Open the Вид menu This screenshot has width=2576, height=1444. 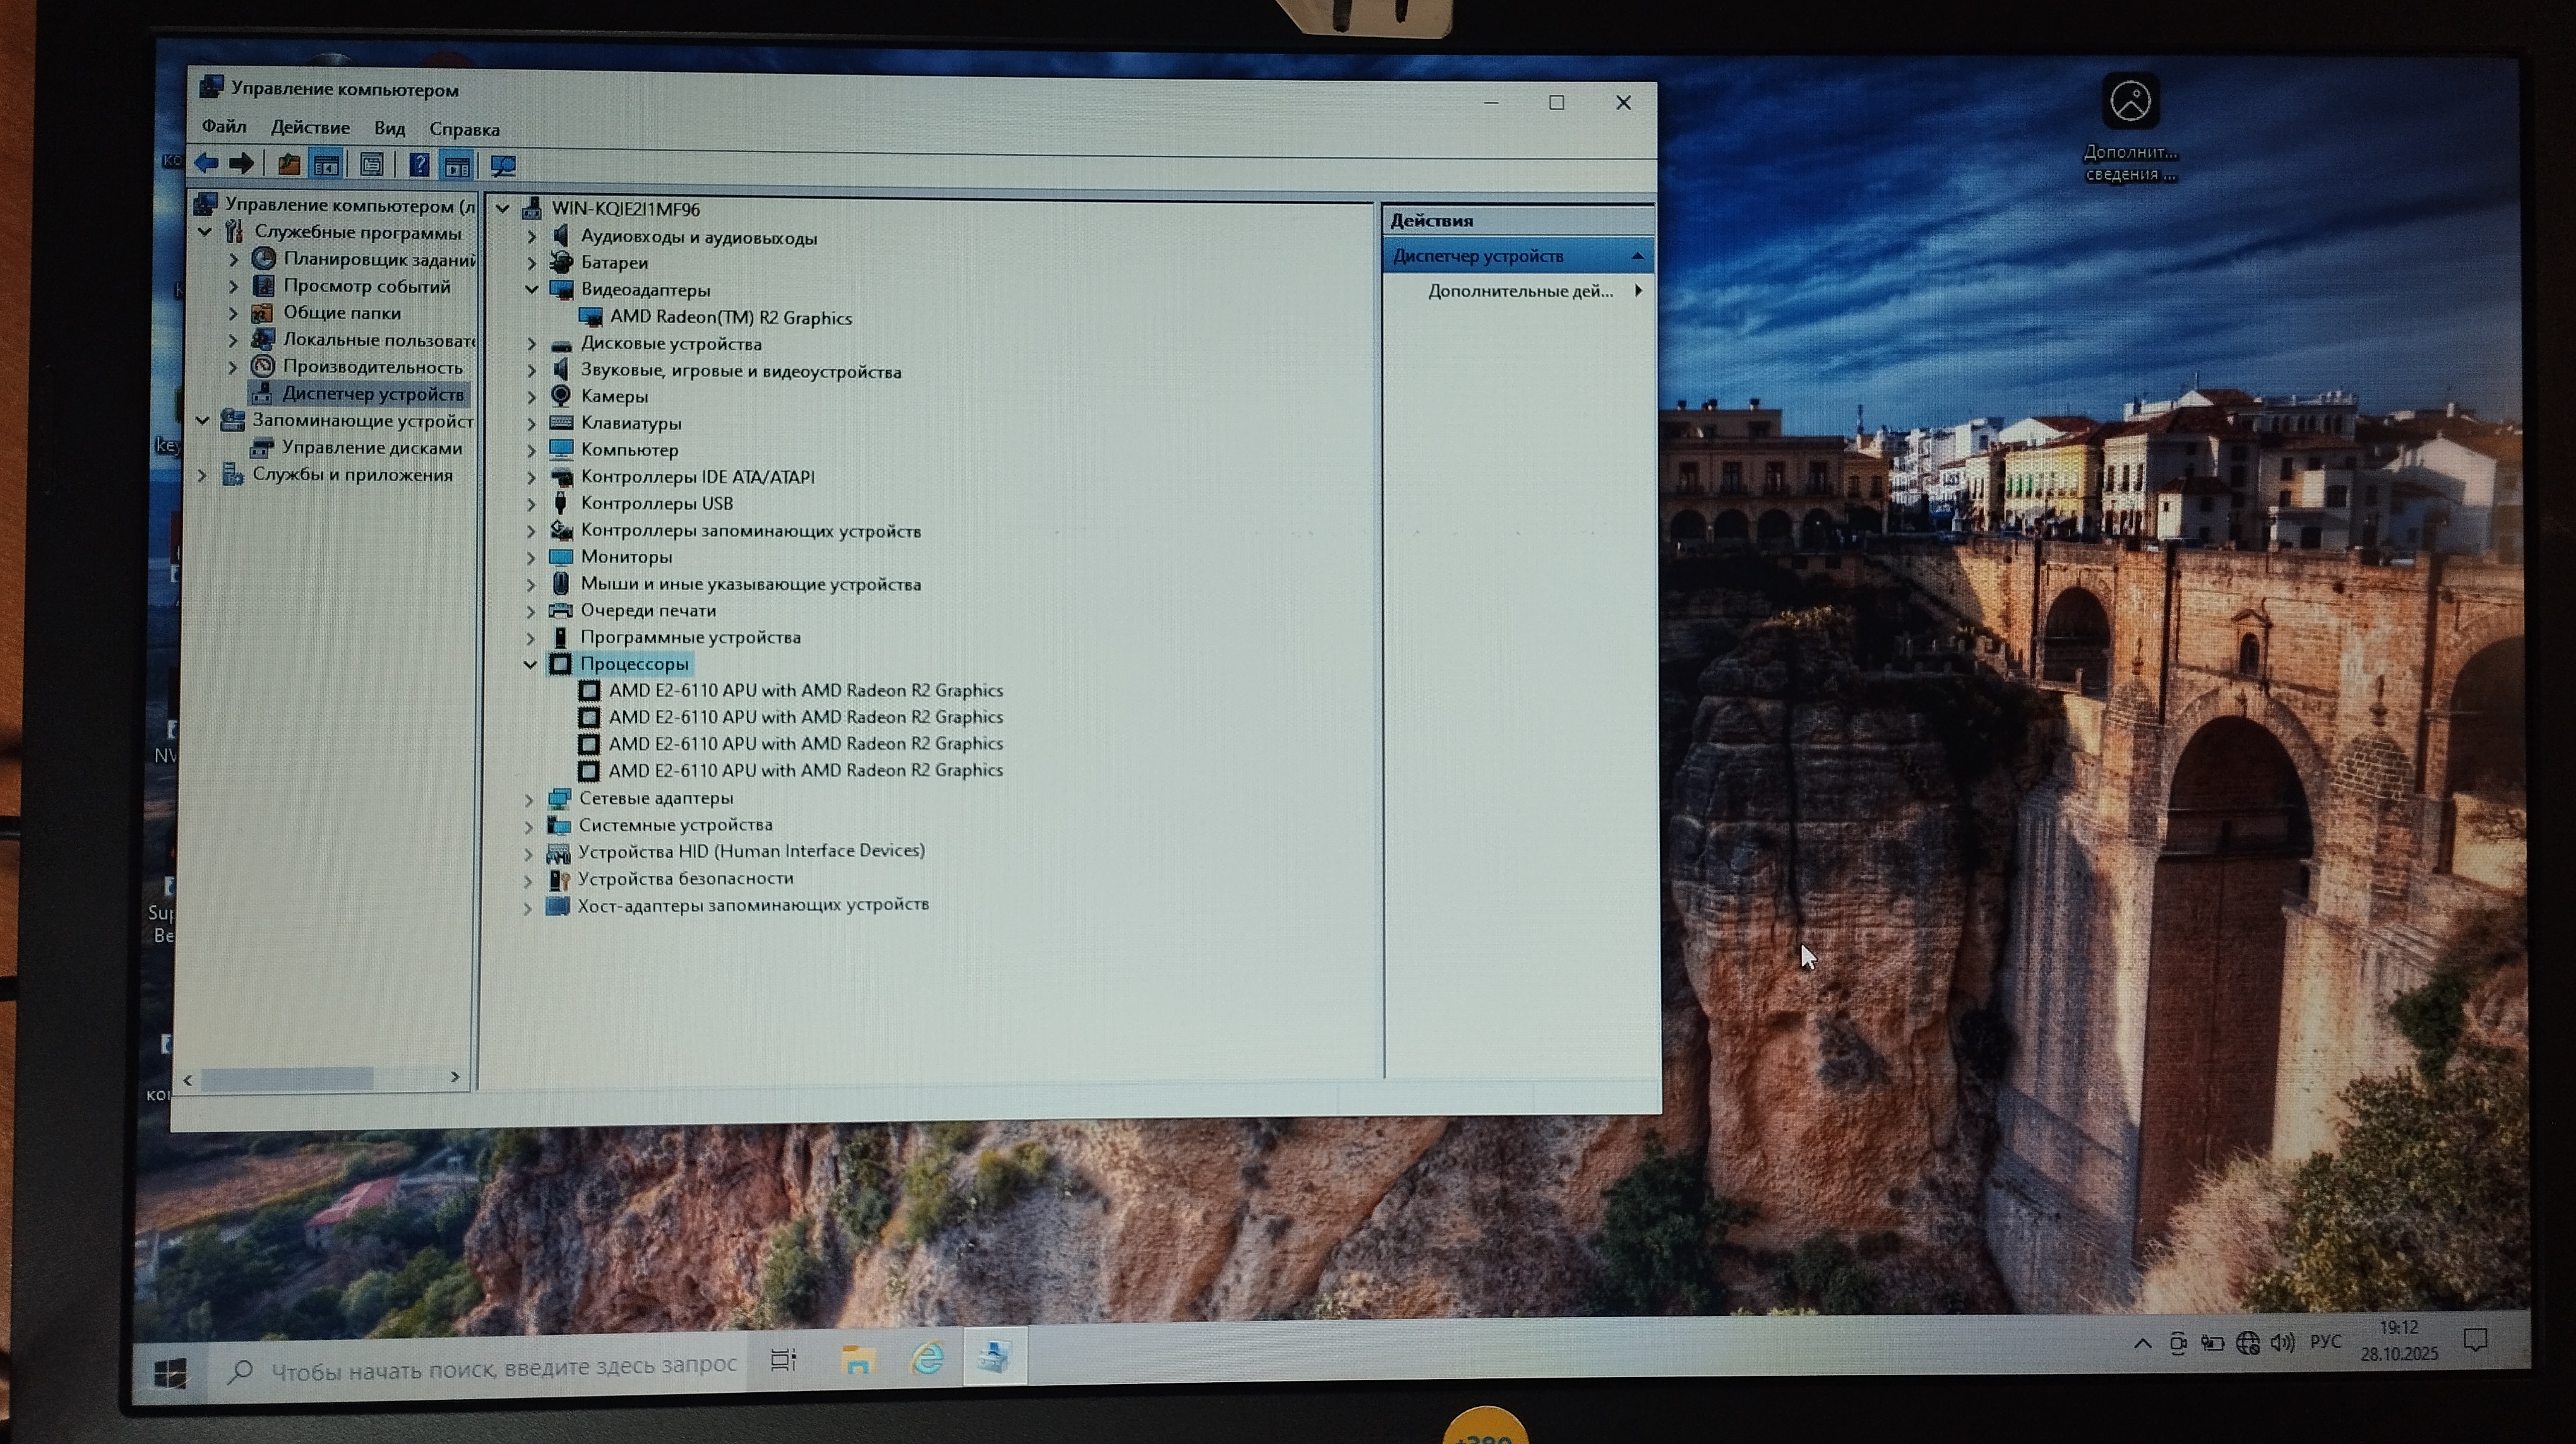pos(389,129)
